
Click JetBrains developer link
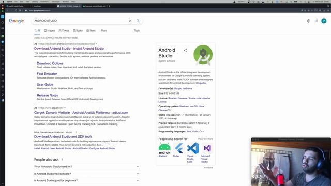point(187,88)
